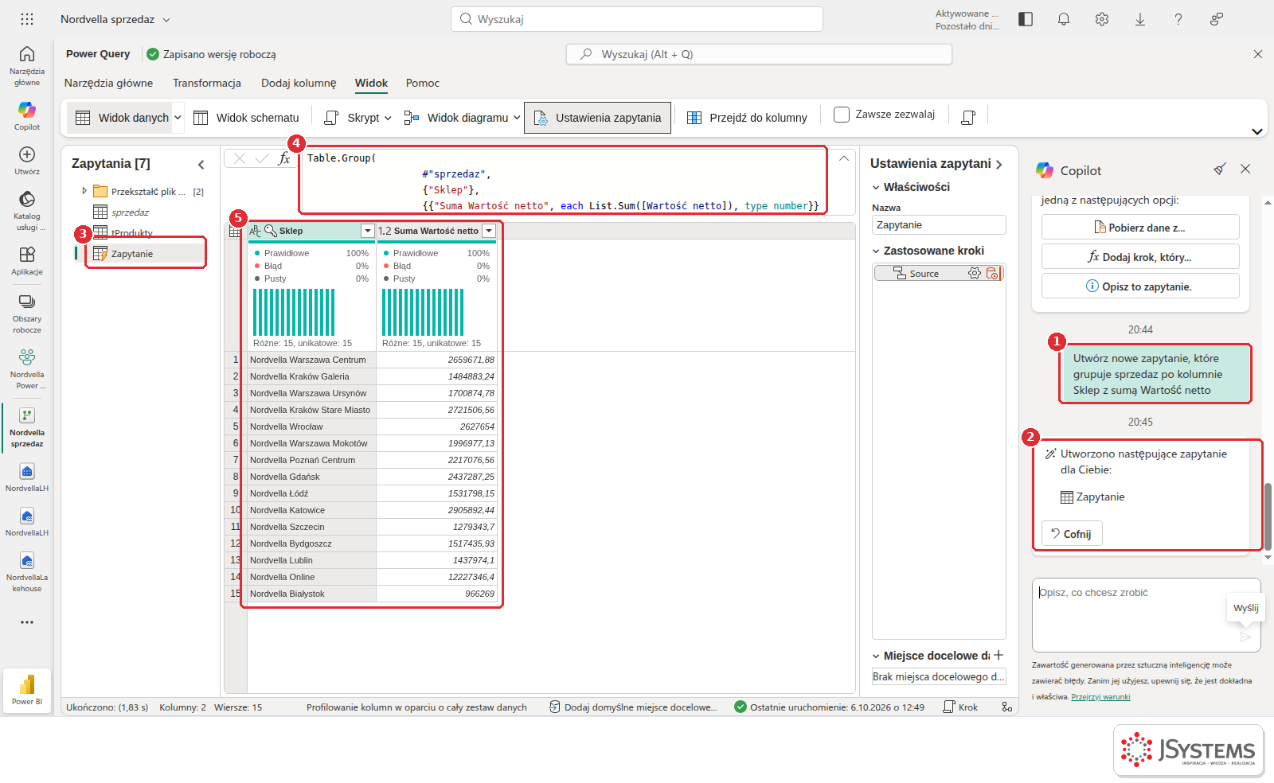Click the fx formula icon
This screenshot has width=1274, height=783.
pos(284,158)
